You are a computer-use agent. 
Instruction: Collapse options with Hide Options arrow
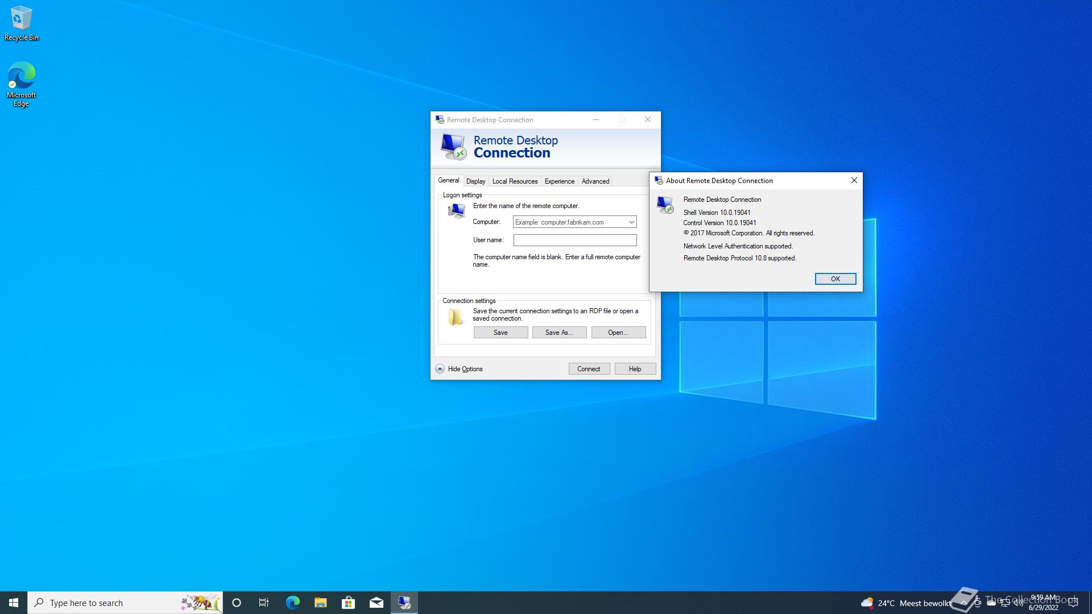click(440, 369)
